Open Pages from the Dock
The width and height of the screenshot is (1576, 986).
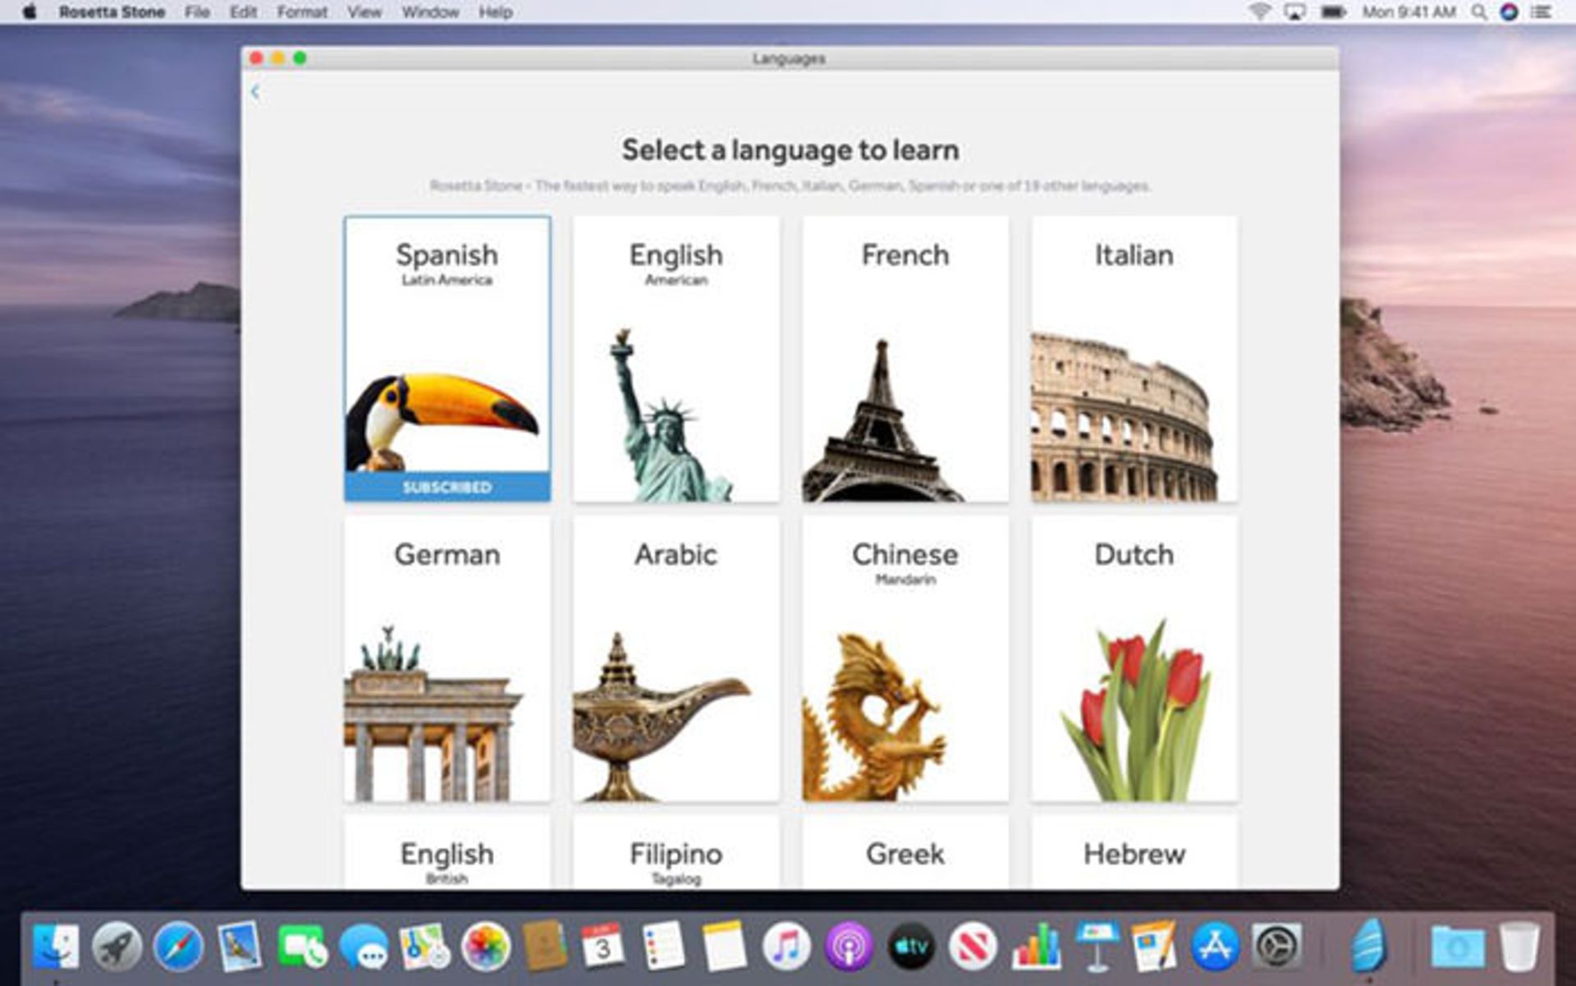point(1154,947)
